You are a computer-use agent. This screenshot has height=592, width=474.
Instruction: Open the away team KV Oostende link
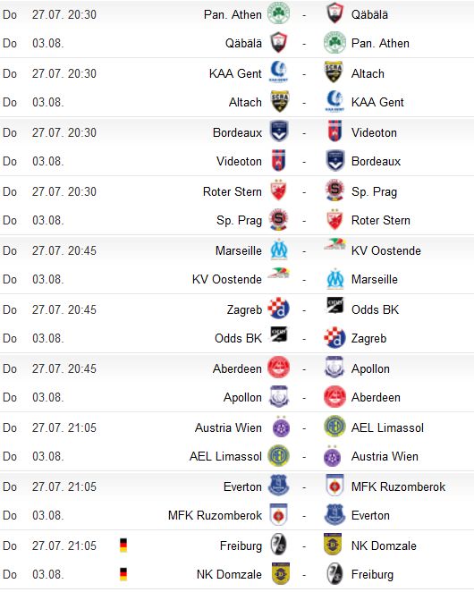click(x=385, y=250)
